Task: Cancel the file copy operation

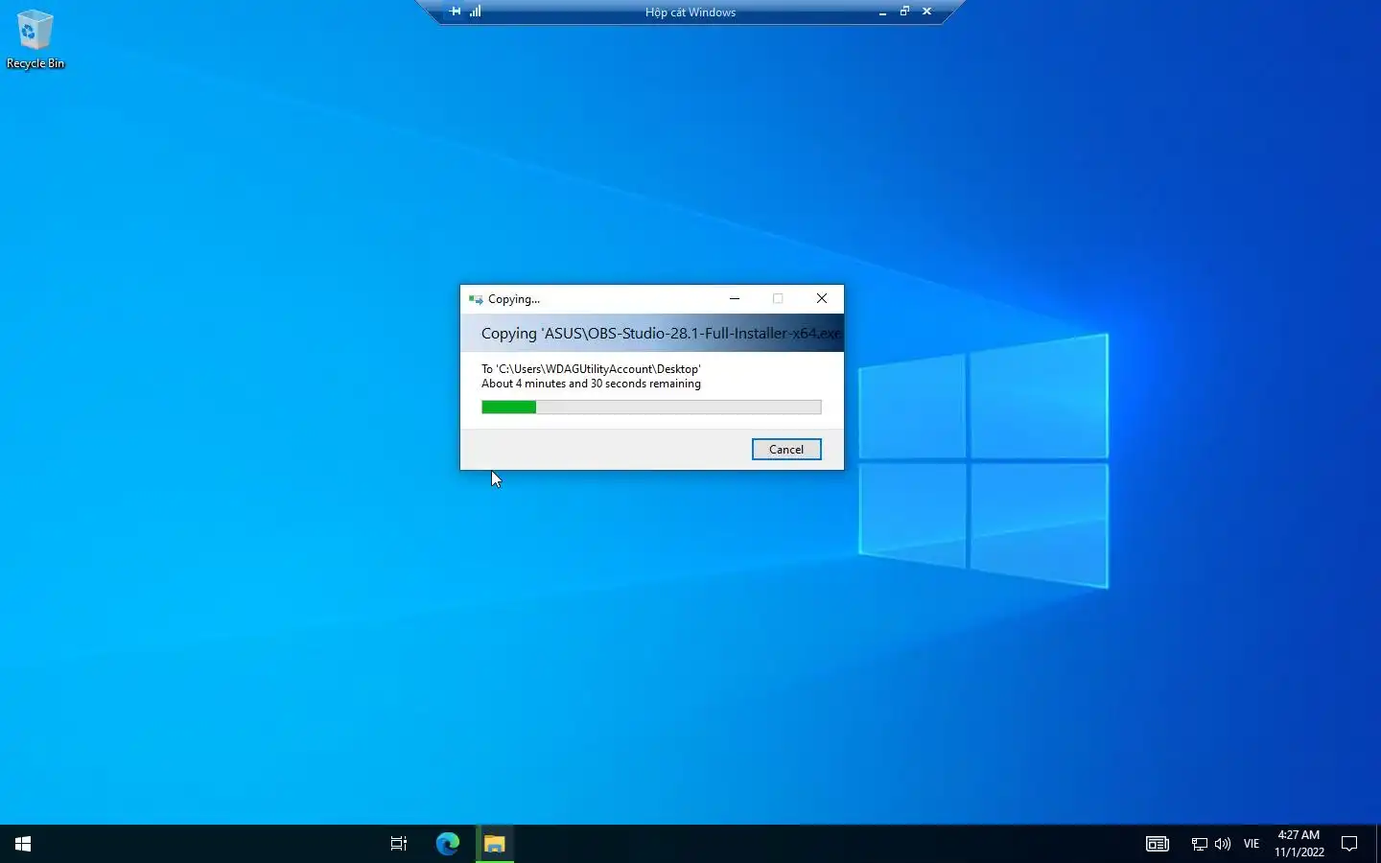Action: coord(786,450)
